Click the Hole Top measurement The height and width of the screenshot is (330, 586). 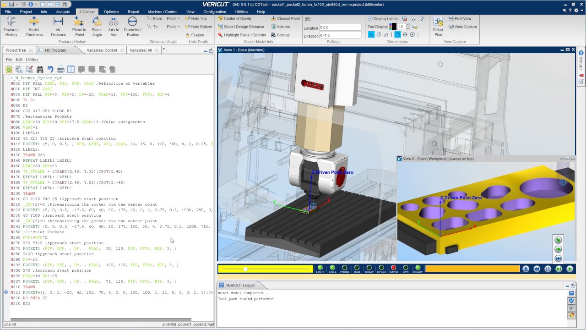click(x=196, y=19)
